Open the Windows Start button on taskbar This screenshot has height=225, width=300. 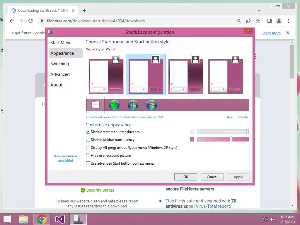[x=7, y=219]
